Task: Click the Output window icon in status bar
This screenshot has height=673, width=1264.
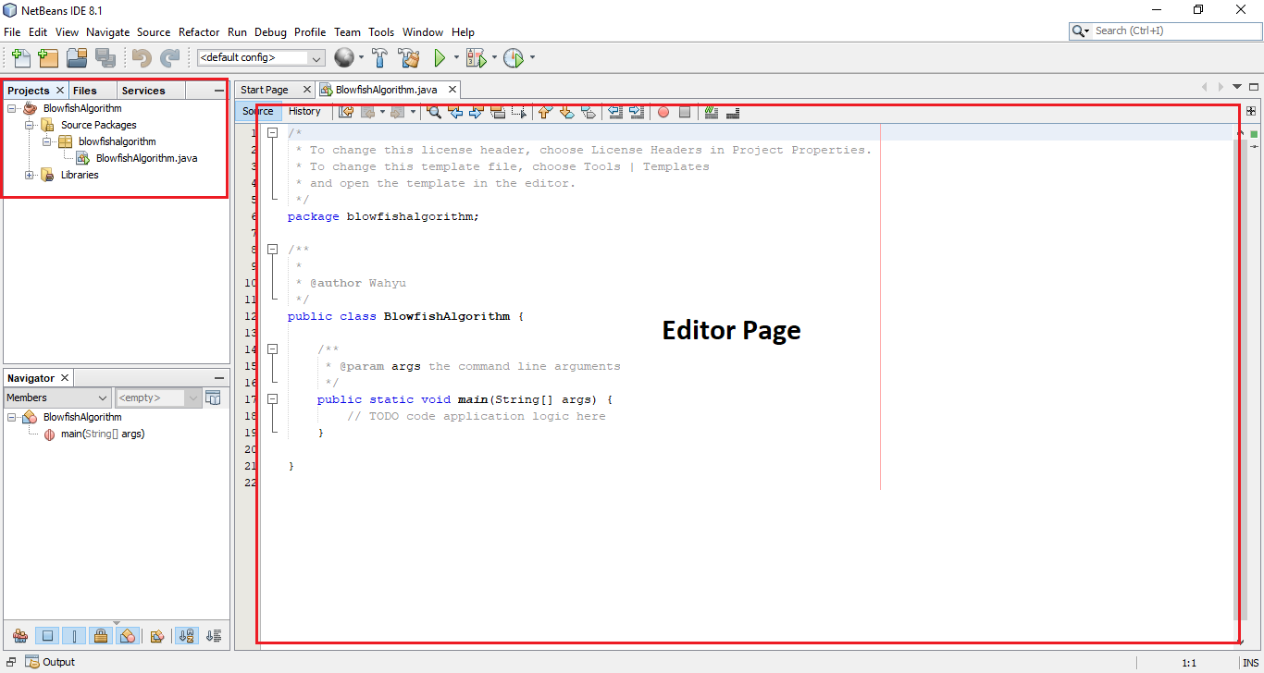Action: 32,662
